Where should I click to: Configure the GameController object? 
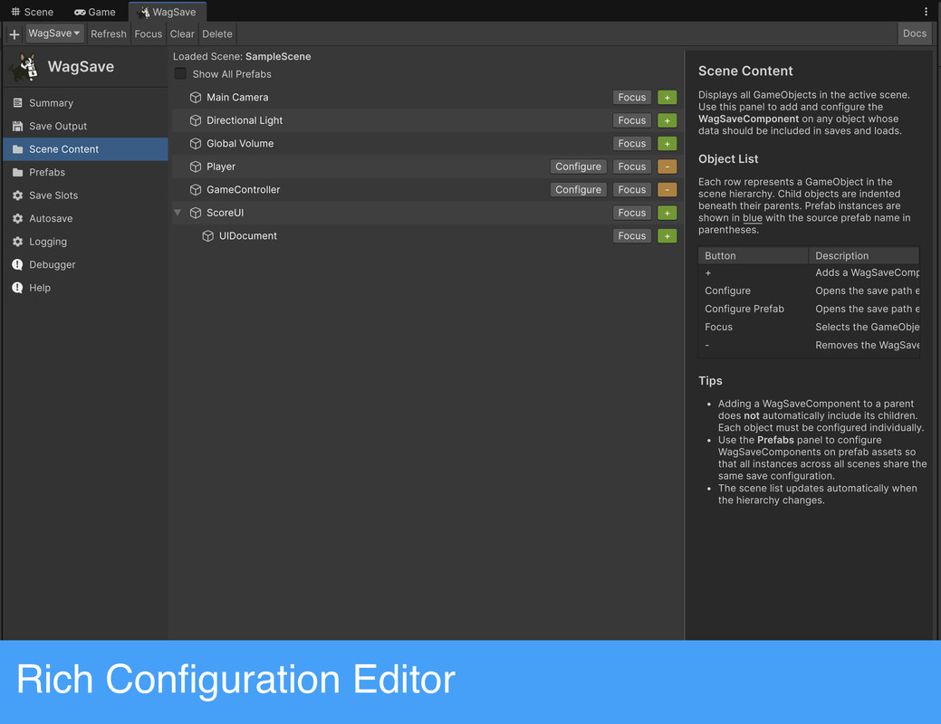pos(578,189)
